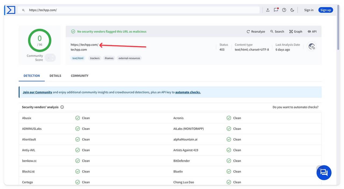Switch to the DETECTION tab
The width and height of the screenshot is (344, 189).
point(32,76)
